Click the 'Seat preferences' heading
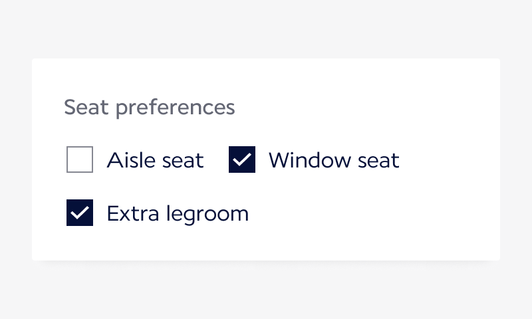Image resolution: width=532 pixels, height=319 pixels. pos(149,107)
